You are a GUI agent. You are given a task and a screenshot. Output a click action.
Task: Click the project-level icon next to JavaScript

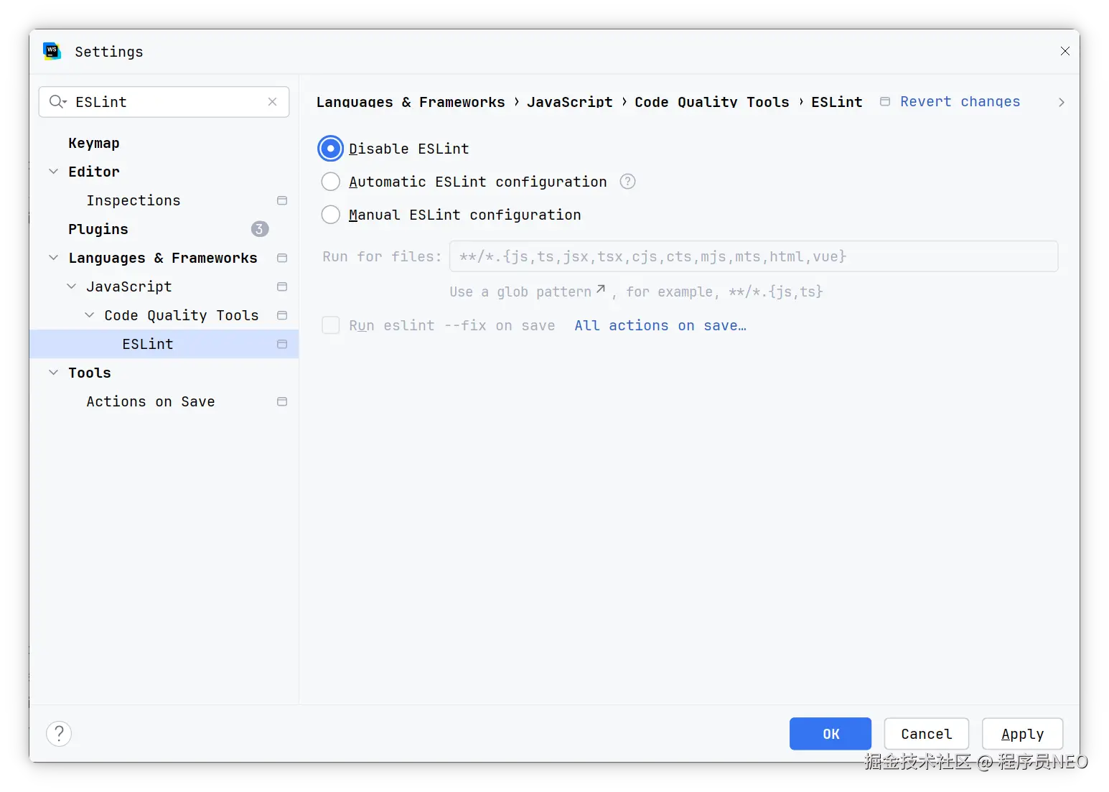point(282,286)
